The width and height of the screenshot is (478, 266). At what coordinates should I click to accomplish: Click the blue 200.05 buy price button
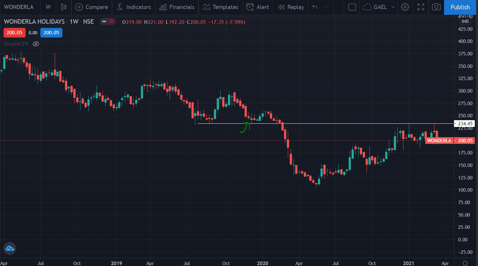(51, 33)
